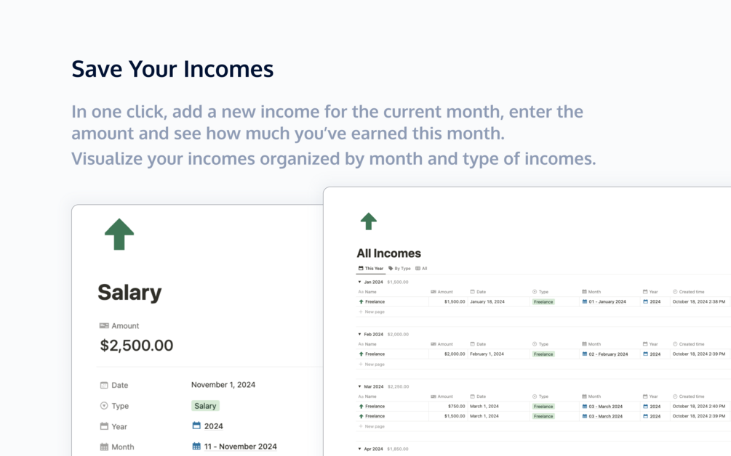Collapse the Mar 2024 group
The width and height of the screenshot is (731, 456).
coord(359,387)
